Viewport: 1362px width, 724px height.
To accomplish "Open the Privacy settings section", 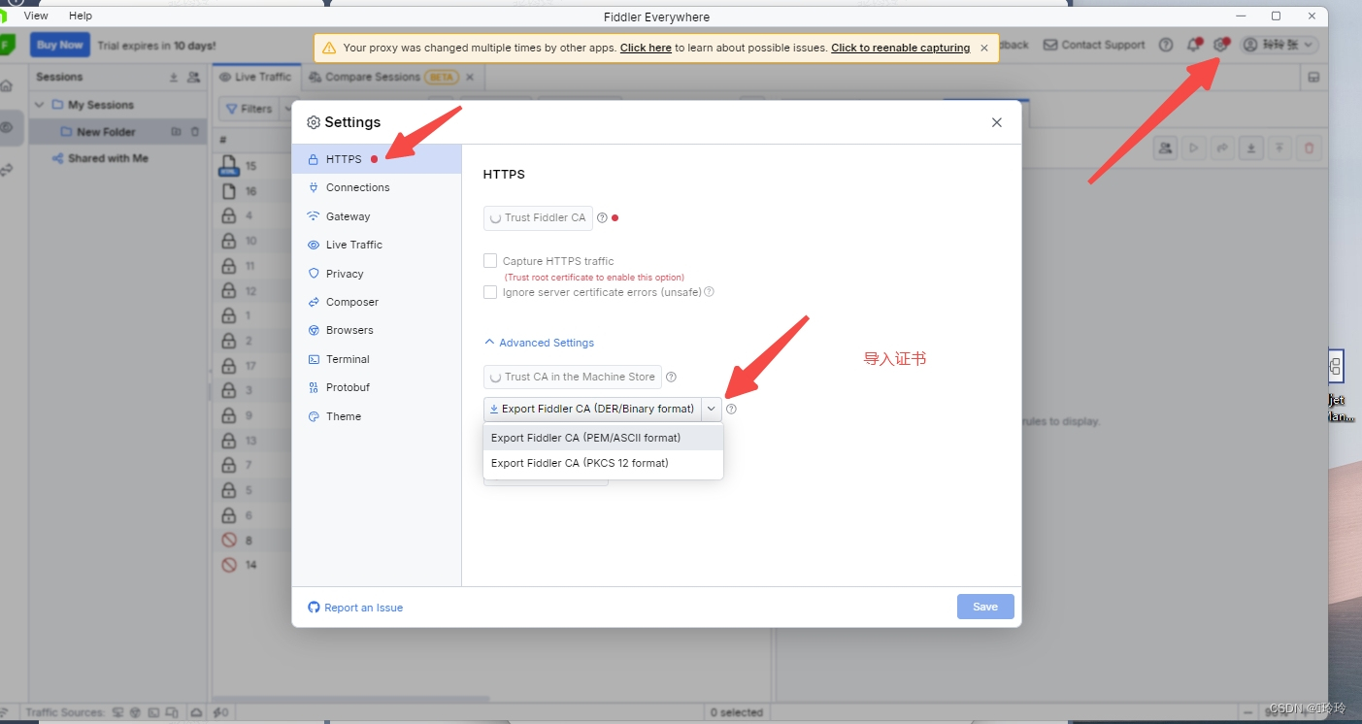I will [x=376, y=274].
